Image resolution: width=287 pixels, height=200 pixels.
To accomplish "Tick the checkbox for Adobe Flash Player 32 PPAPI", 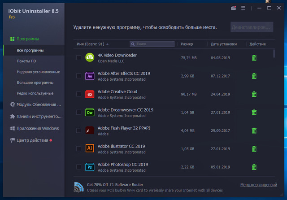I will click(x=79, y=130).
